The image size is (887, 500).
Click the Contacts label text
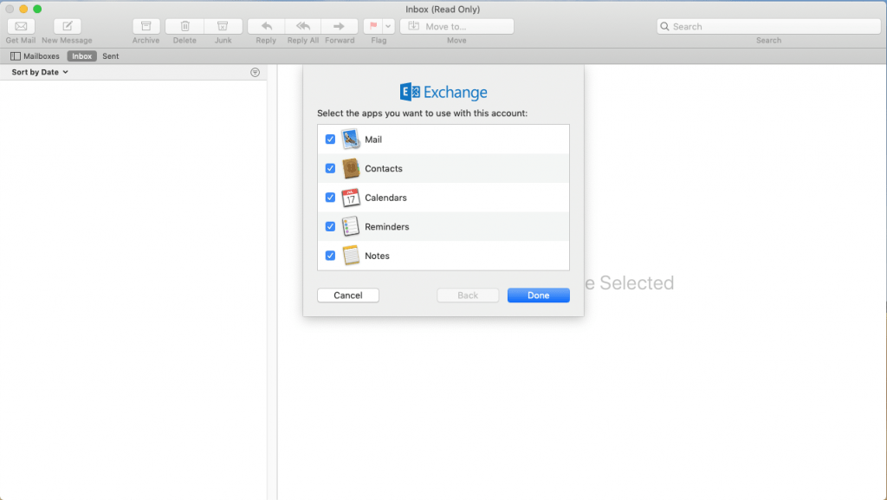(384, 169)
